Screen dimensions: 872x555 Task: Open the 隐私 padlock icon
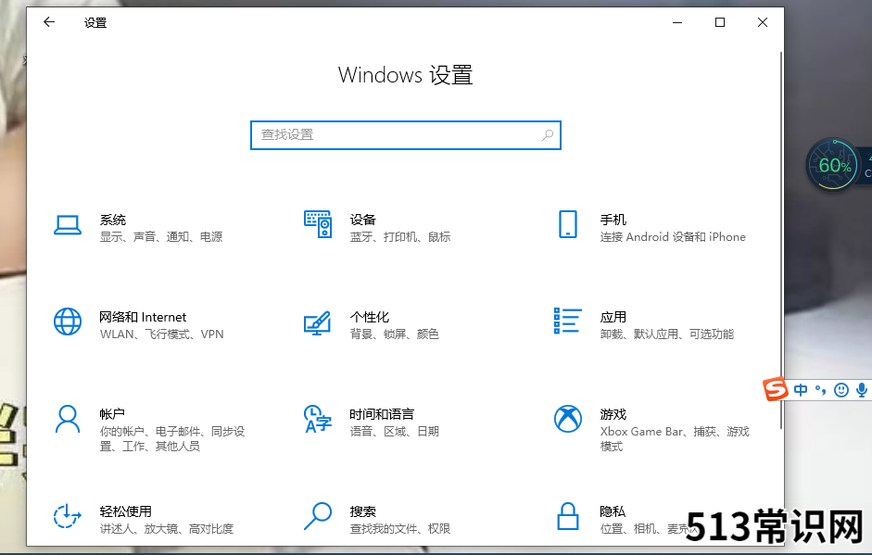(x=568, y=516)
